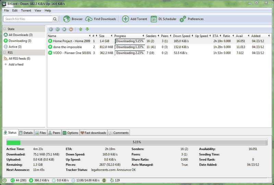Switch to the Peers tab
Viewport: 274px width, 185px height.
tap(54, 133)
